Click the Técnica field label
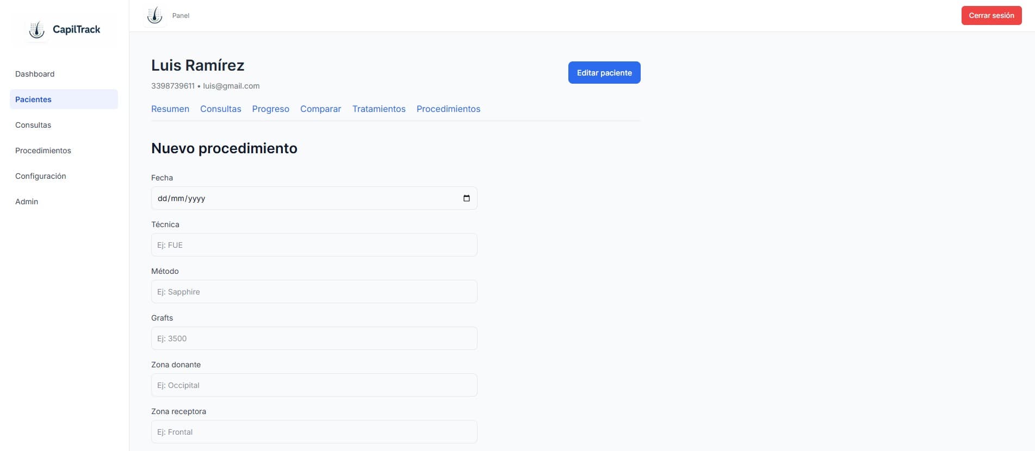 tap(165, 224)
